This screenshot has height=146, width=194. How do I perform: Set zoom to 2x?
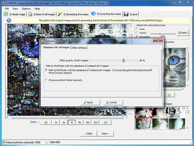[x=64, y=122]
